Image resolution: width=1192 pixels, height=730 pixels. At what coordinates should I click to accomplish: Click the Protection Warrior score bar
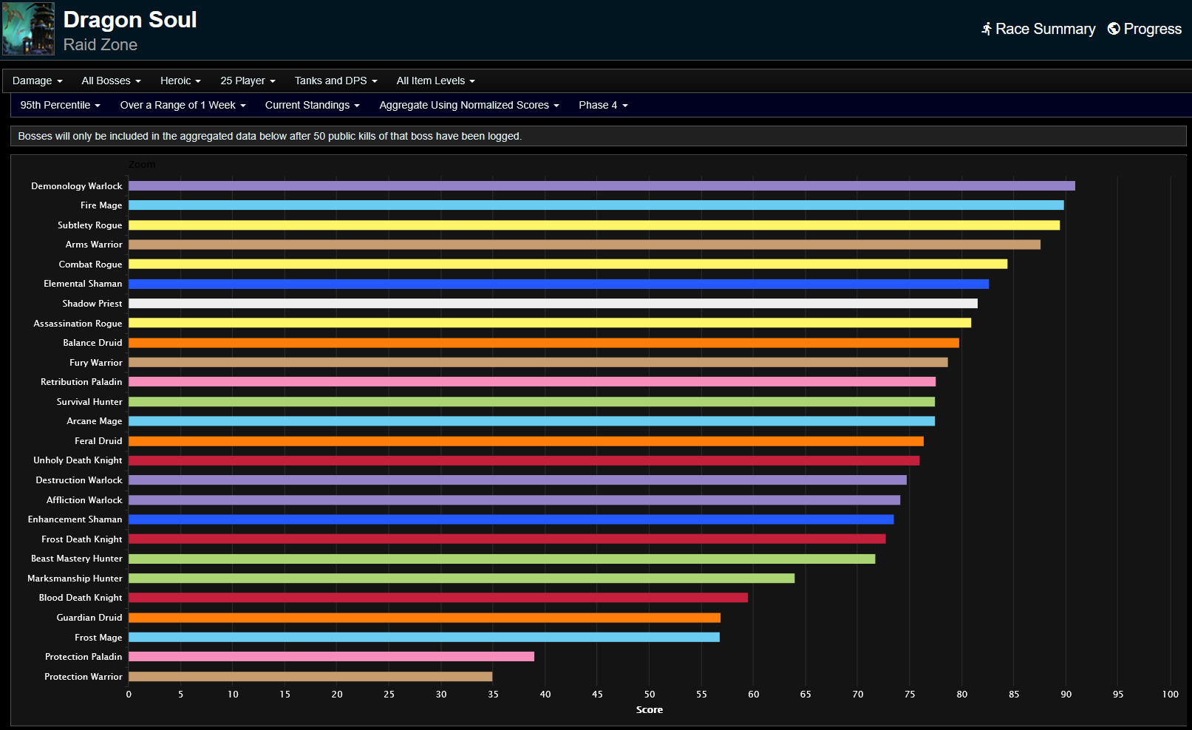[310, 676]
